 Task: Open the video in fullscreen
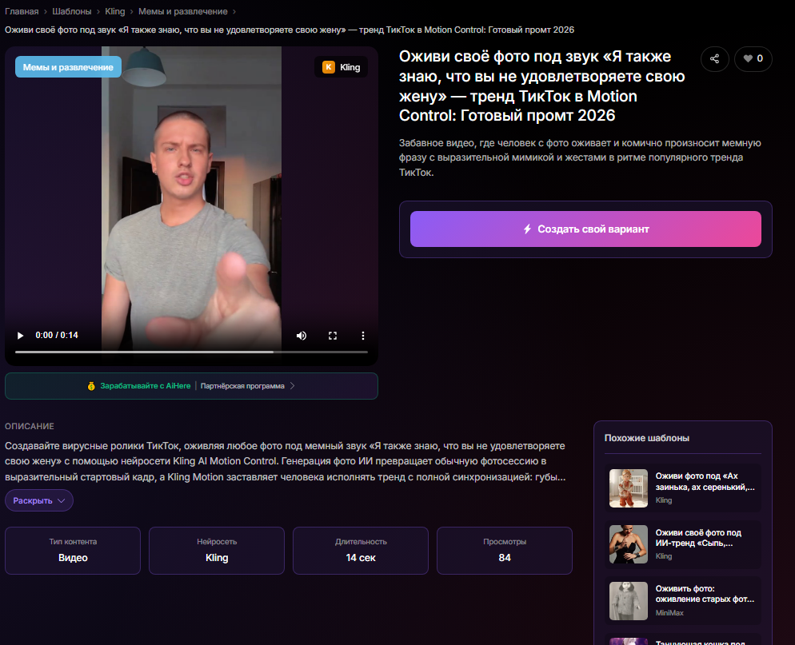click(x=333, y=336)
